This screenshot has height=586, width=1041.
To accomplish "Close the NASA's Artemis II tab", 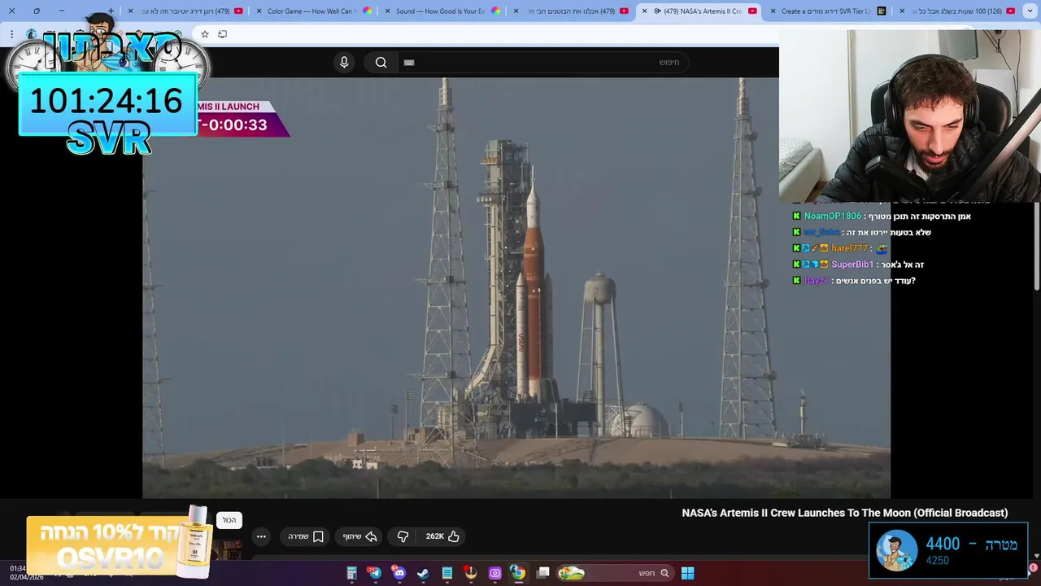I will (645, 11).
